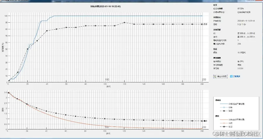Click the 训练时间 section heading
Viewport: 263px width, 139px height.
click(217, 17)
